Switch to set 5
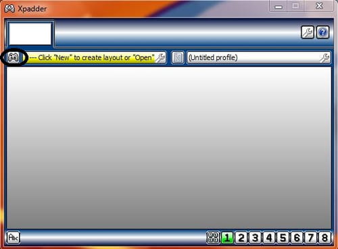This screenshot has width=338, height=249. pos(283,238)
